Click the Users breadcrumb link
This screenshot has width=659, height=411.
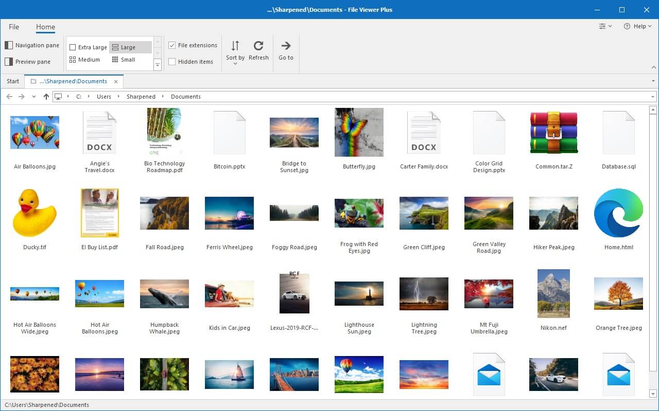coord(104,96)
